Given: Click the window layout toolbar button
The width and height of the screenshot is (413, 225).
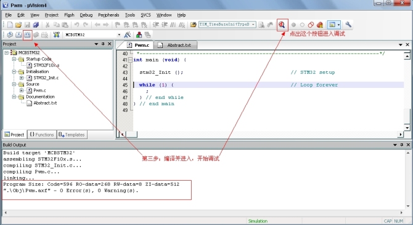Looking at the screenshot, I should click(332, 25).
